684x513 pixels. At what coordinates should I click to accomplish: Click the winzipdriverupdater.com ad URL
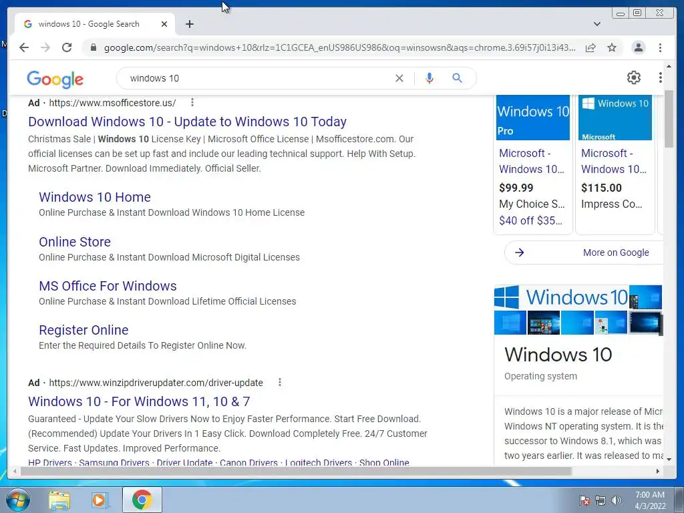click(x=156, y=383)
